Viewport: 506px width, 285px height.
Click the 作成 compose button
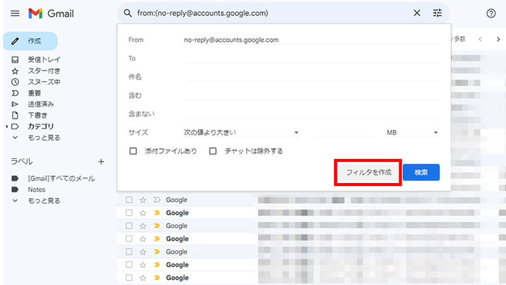coord(30,41)
